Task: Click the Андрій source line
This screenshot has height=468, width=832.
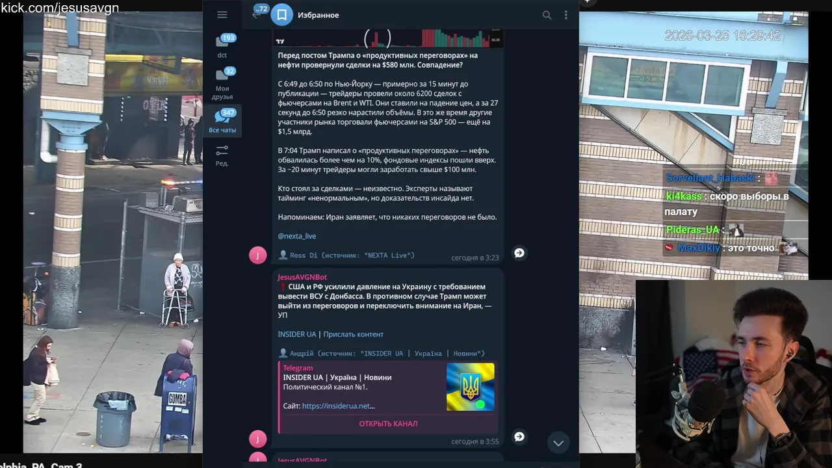Action: (x=382, y=354)
